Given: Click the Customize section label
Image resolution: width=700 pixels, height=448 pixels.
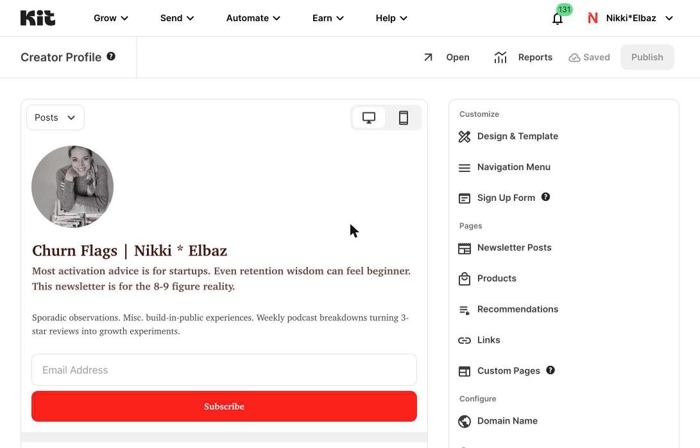Looking at the screenshot, I should [479, 114].
